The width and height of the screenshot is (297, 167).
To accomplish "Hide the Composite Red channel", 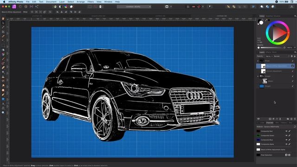I will click(286, 131).
